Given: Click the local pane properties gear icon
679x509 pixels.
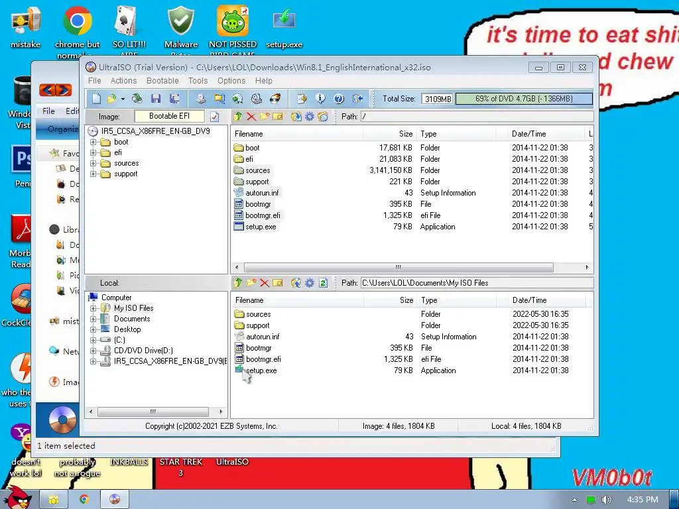Looking at the screenshot, I should (x=310, y=282).
